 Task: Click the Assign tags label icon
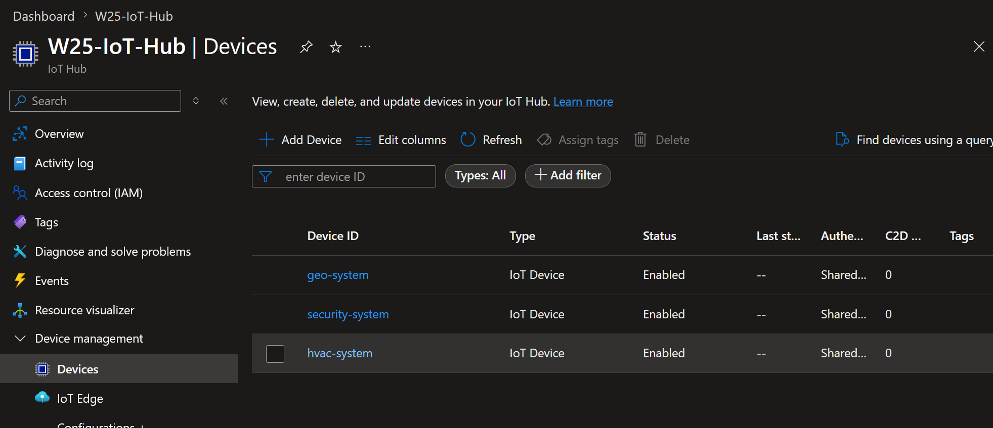tap(544, 139)
